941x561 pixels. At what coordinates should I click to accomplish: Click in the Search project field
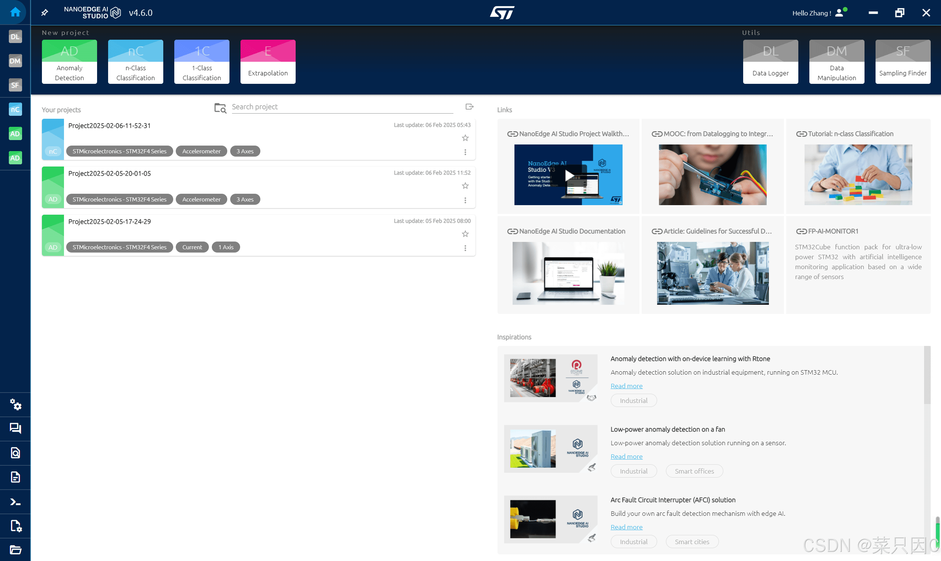pos(342,107)
